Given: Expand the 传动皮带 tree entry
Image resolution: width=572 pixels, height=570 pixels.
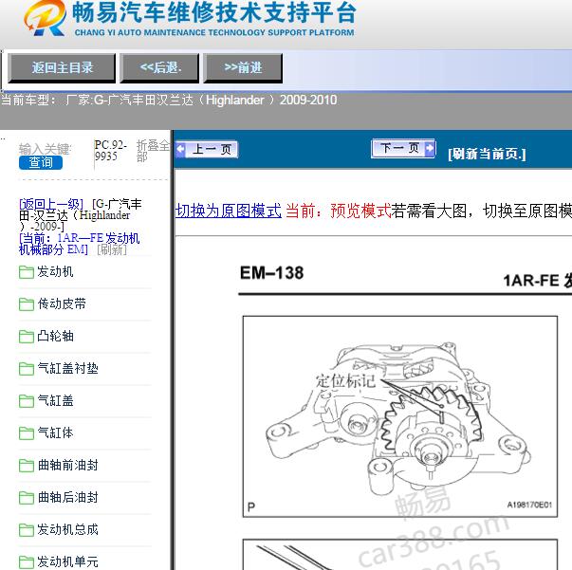Looking at the screenshot, I should [x=62, y=303].
